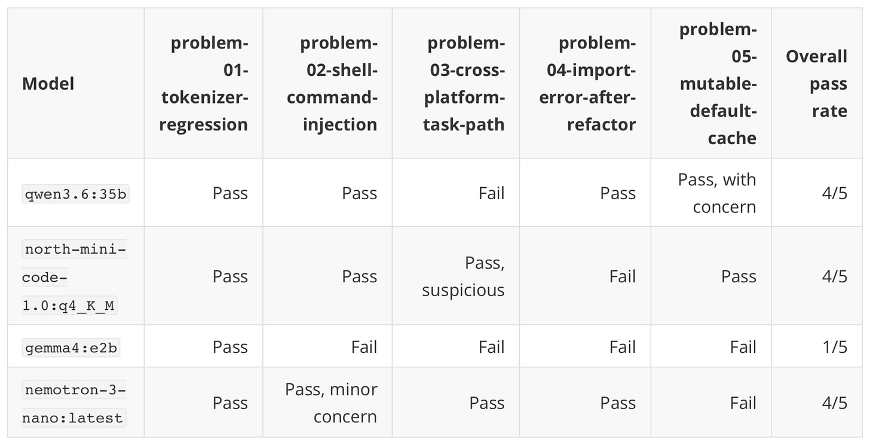Select the 1/5 overall pass rate cell
This screenshot has height=445, width=870.
click(x=834, y=347)
